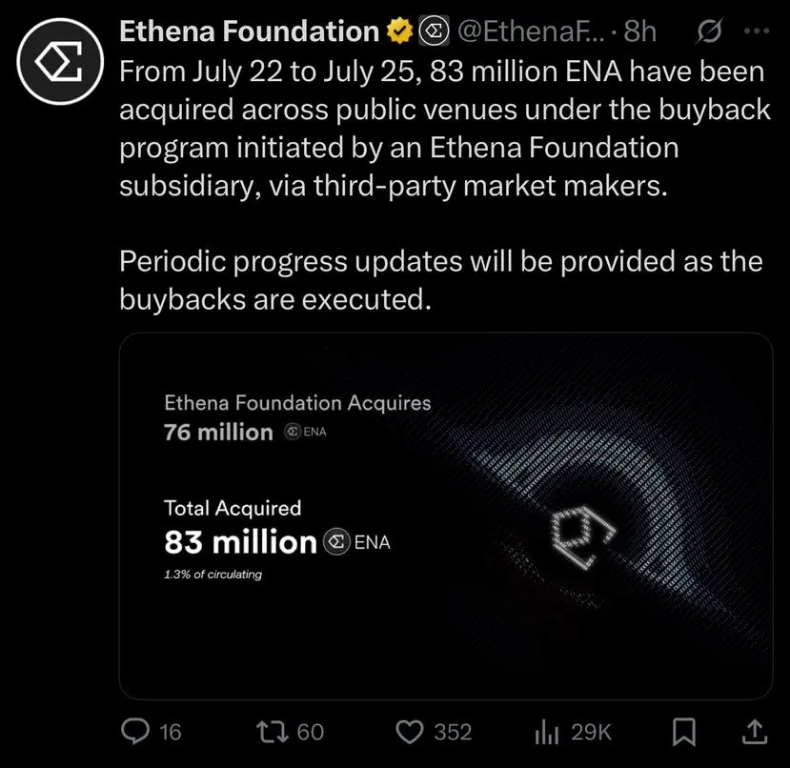Click the gold verified checkmark badge
790x768 pixels.
click(x=399, y=31)
